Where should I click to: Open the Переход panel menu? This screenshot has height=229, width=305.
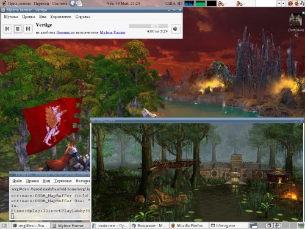coord(41,4)
